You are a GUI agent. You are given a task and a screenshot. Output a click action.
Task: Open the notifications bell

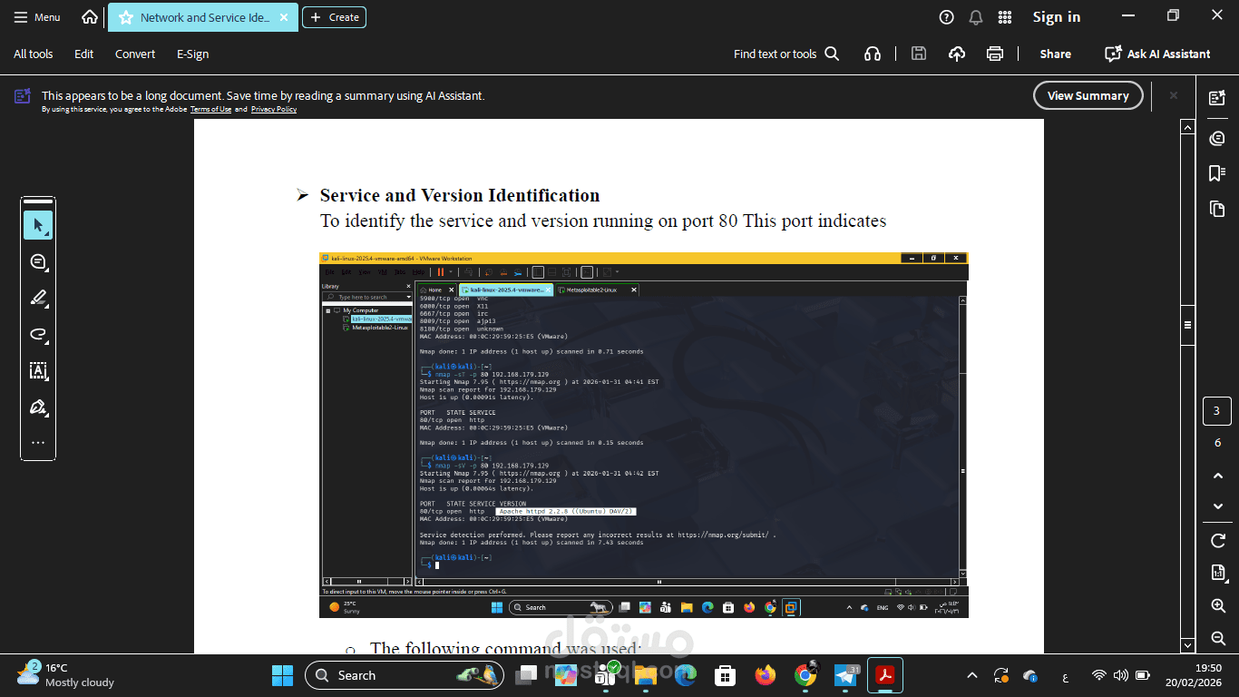(x=976, y=17)
